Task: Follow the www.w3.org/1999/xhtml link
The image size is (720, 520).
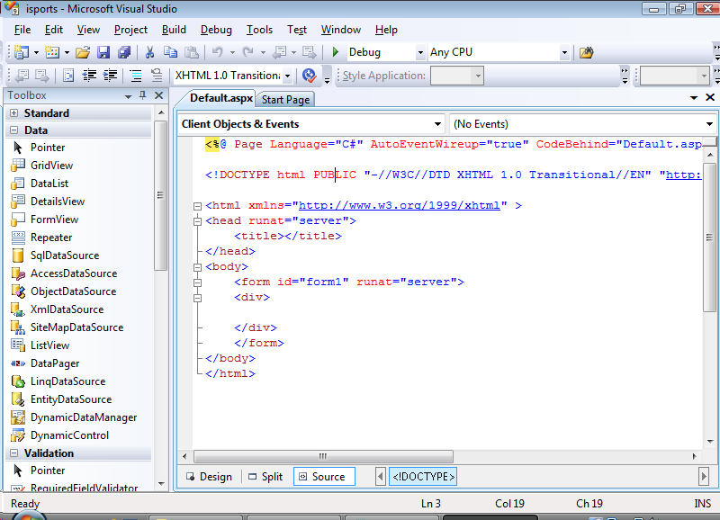Action: [x=399, y=206]
